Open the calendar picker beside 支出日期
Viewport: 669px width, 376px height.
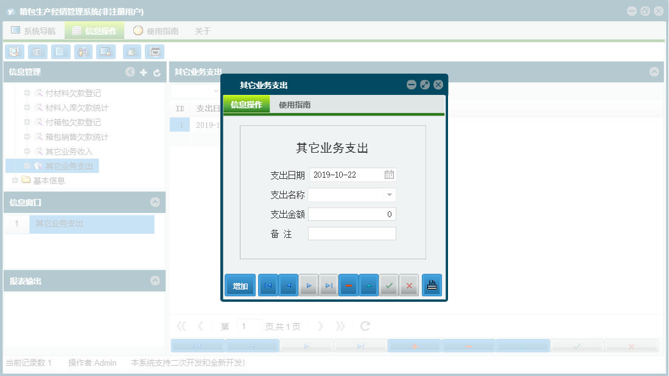pyautogui.click(x=390, y=175)
